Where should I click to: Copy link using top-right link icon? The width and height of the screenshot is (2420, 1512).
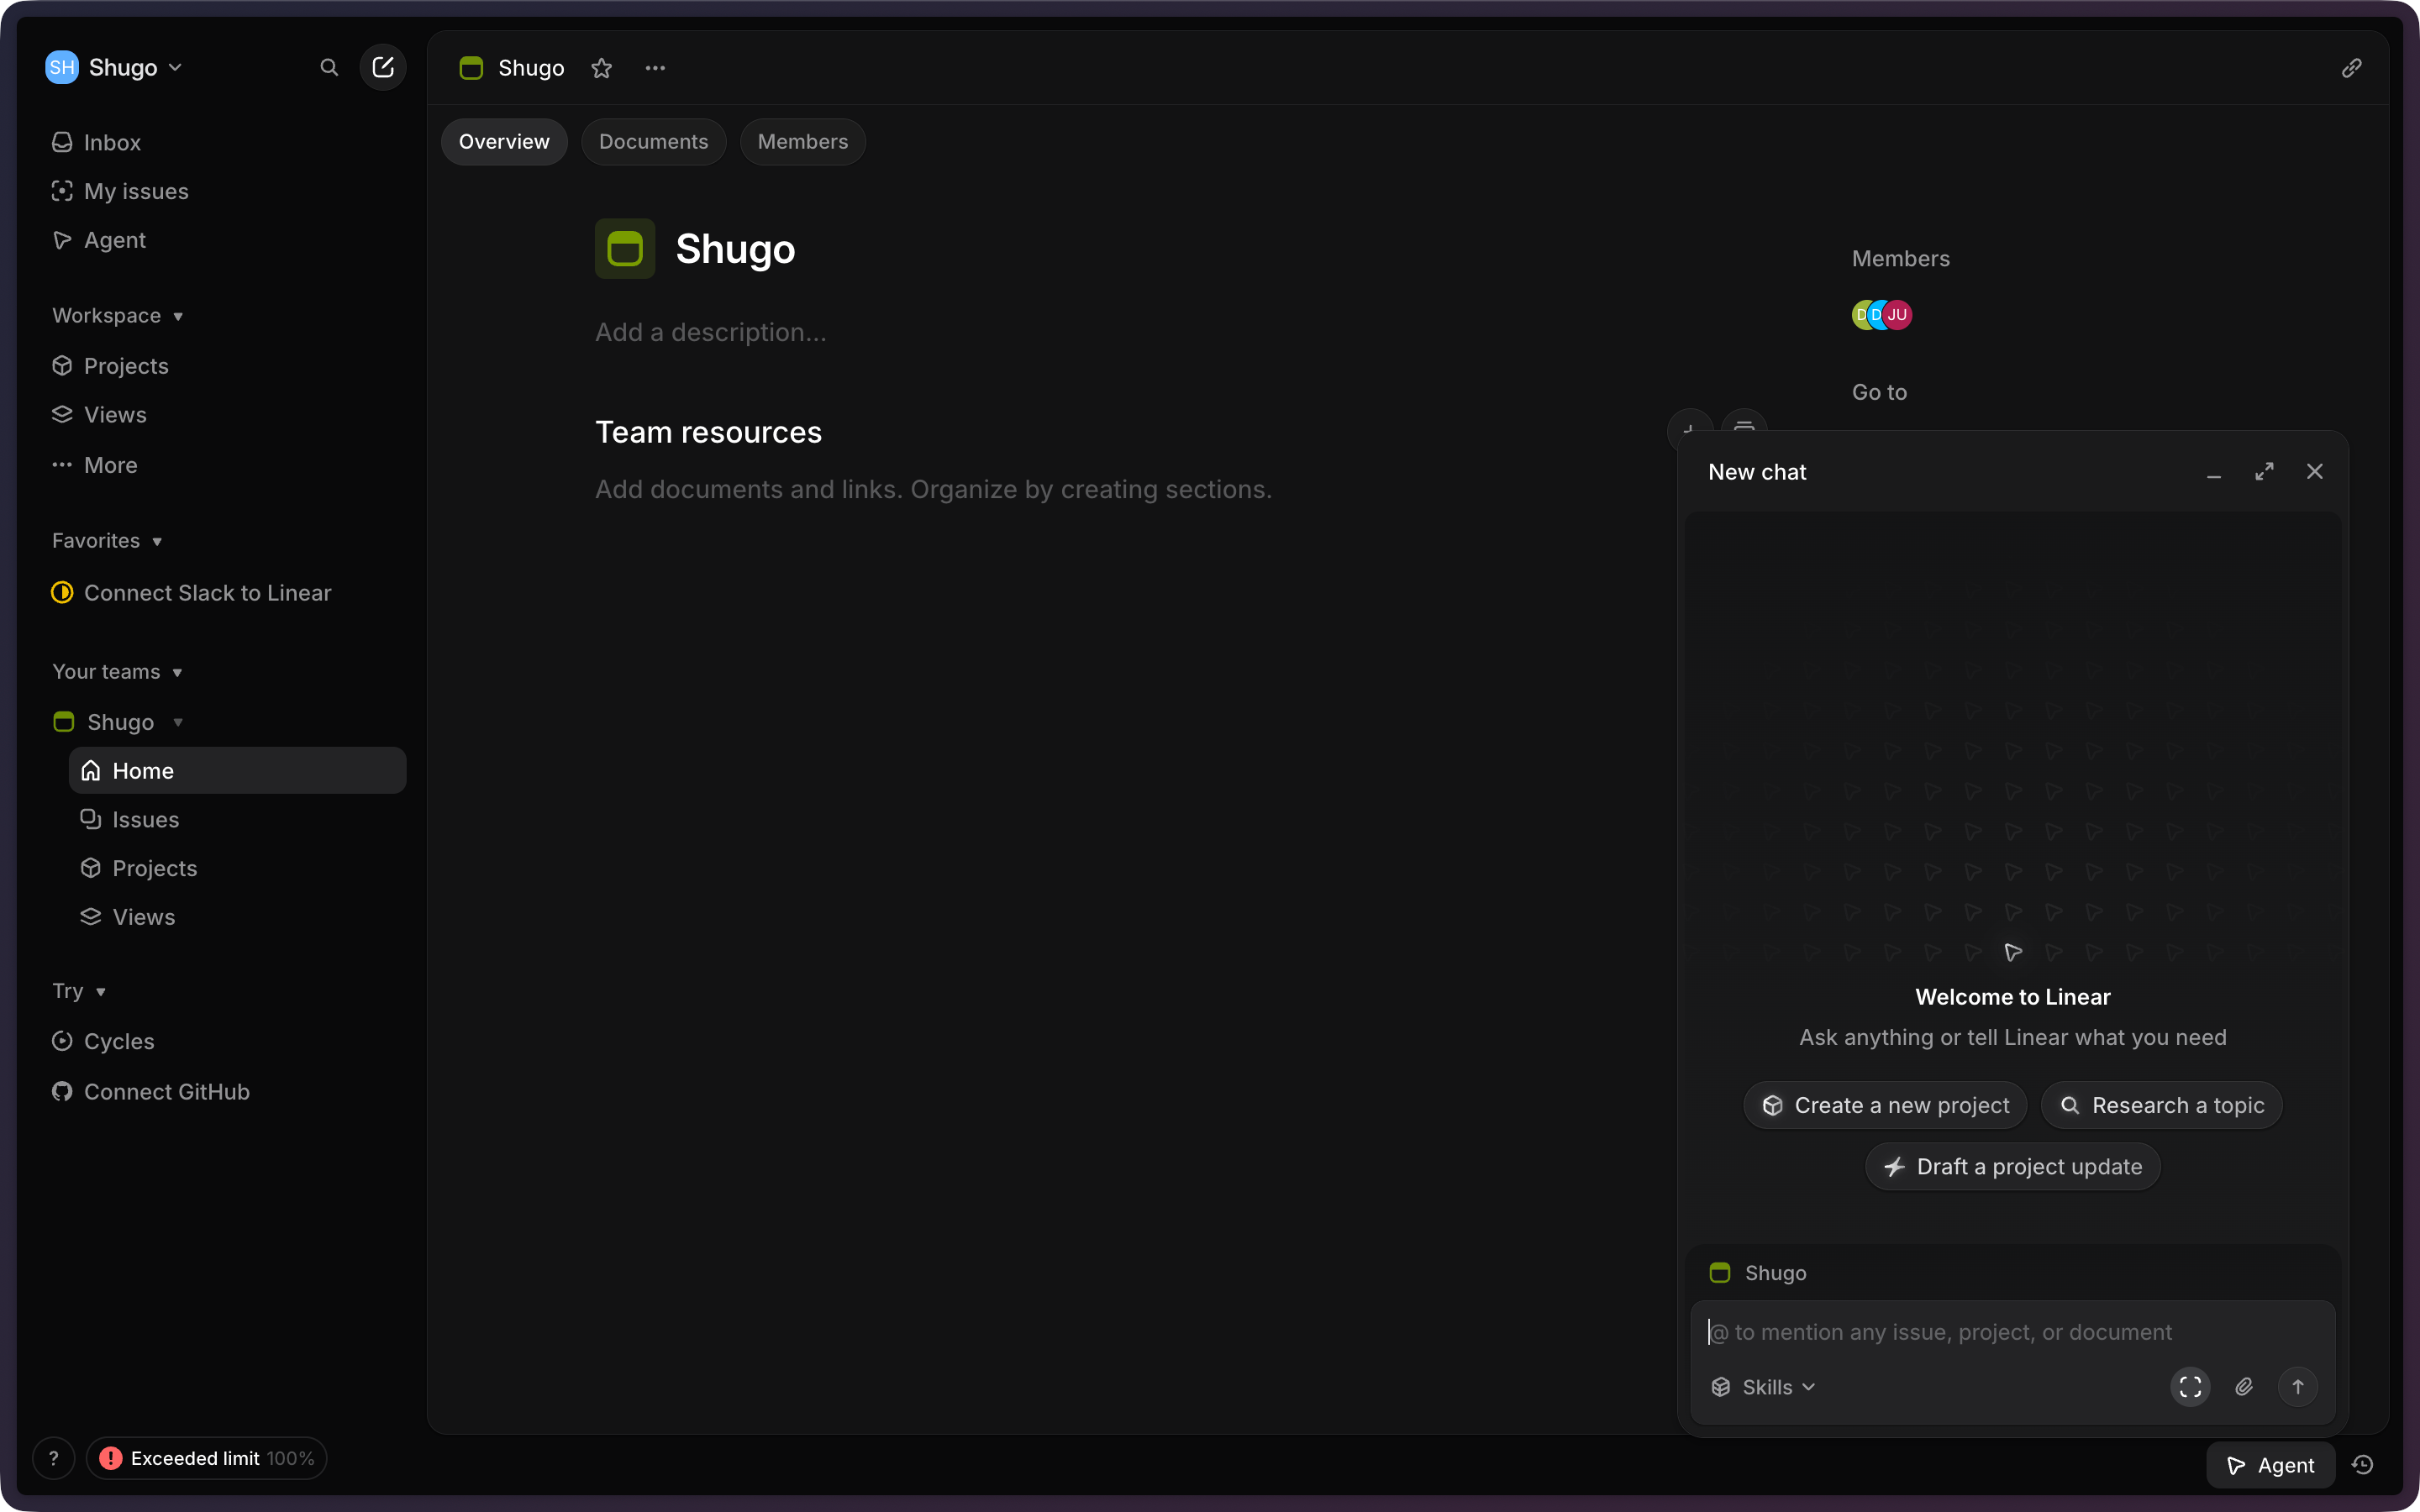(x=2352, y=68)
